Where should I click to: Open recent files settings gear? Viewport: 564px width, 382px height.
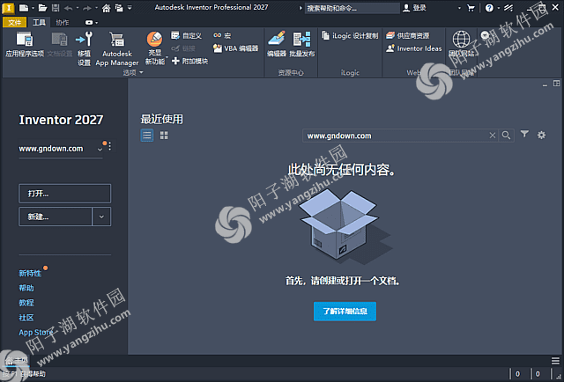[541, 136]
